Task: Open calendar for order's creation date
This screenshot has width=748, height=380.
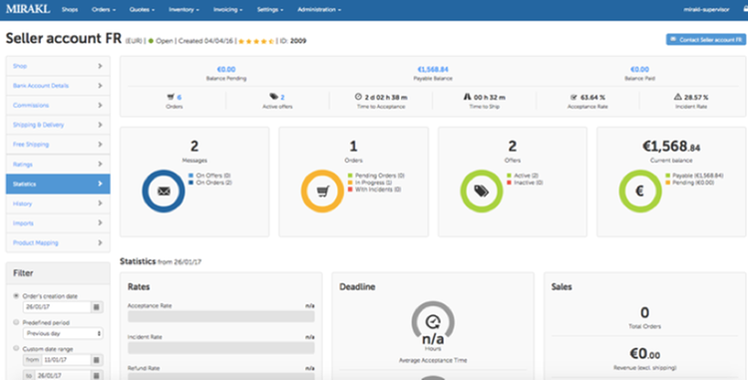Action: [97, 307]
